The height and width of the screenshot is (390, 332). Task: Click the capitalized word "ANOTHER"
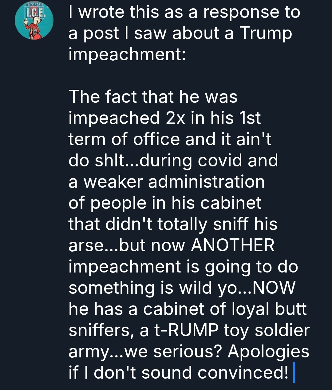click(x=233, y=245)
